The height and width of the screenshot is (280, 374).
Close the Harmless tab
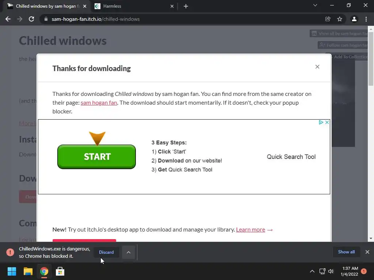[x=172, y=6]
